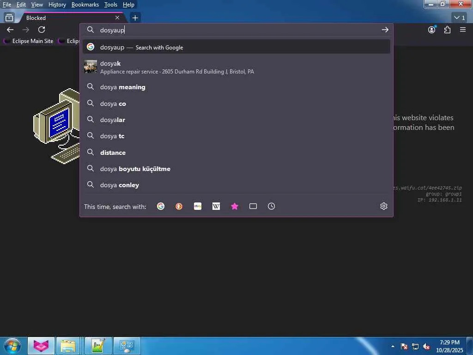
Task: Search this time with DuckDuckGo icon
Action: [179, 206]
